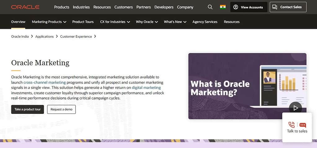This screenshot has width=317, height=148.
Task: Open the Partners menu
Action: pos(143,7)
